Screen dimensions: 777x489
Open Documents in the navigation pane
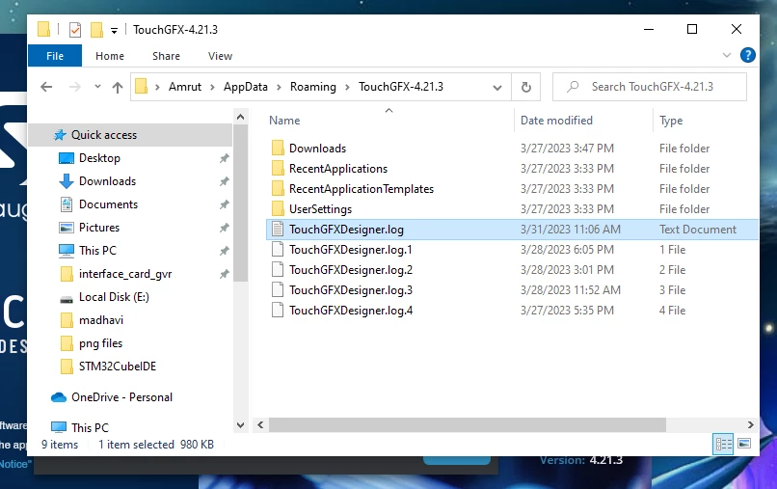tap(108, 204)
